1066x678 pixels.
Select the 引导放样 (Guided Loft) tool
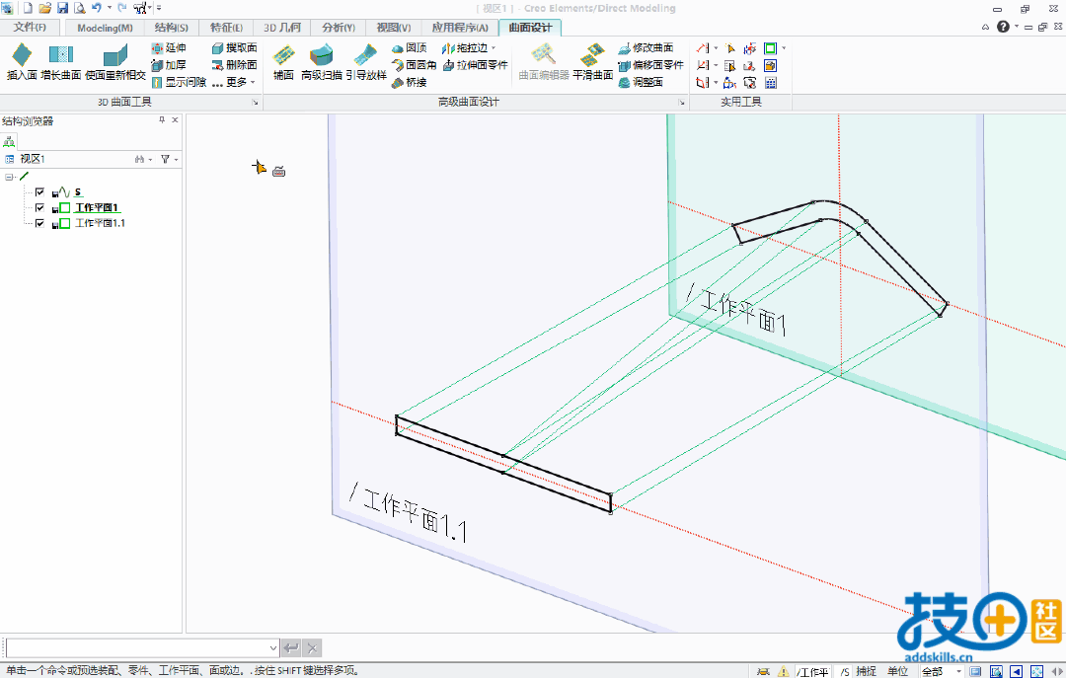click(366, 62)
